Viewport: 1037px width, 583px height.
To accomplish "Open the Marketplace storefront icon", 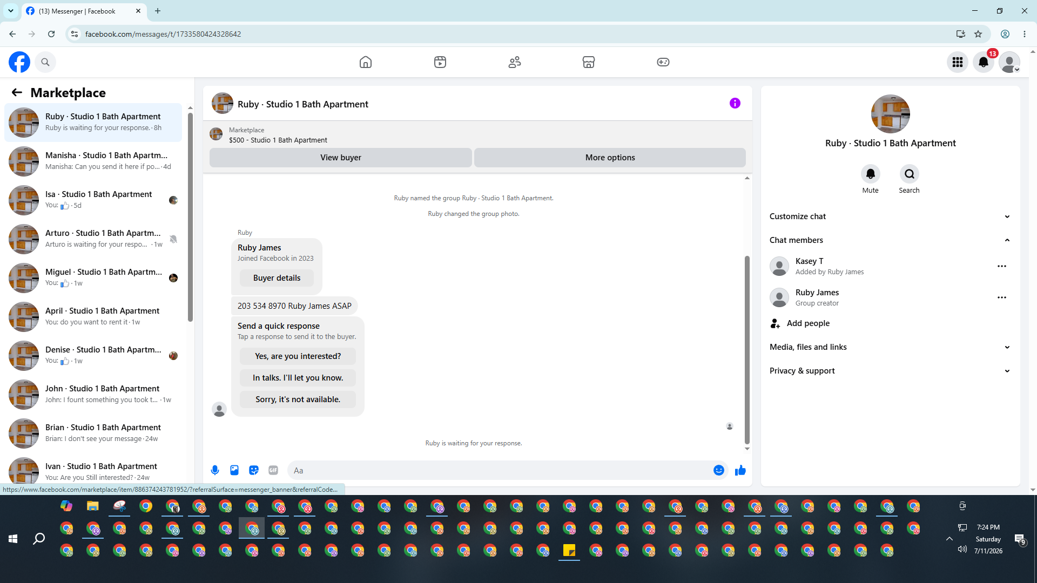I will coord(589,62).
